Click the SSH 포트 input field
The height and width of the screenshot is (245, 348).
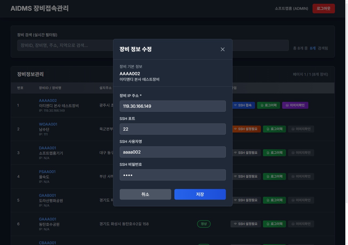[173, 129]
